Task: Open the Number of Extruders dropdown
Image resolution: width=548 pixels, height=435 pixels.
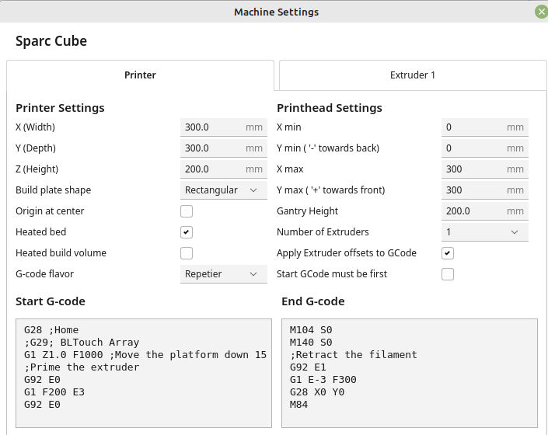Action: [x=484, y=232]
